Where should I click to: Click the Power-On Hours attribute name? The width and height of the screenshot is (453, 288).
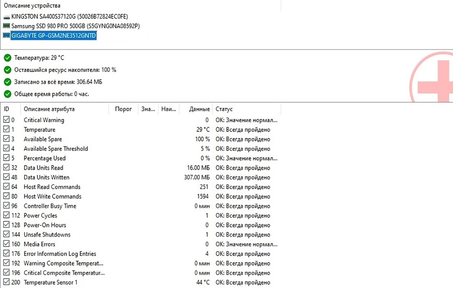click(x=45, y=225)
